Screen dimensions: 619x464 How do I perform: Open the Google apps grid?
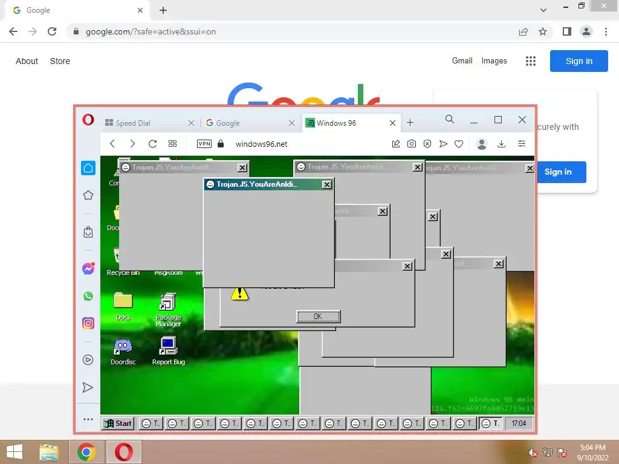[531, 61]
